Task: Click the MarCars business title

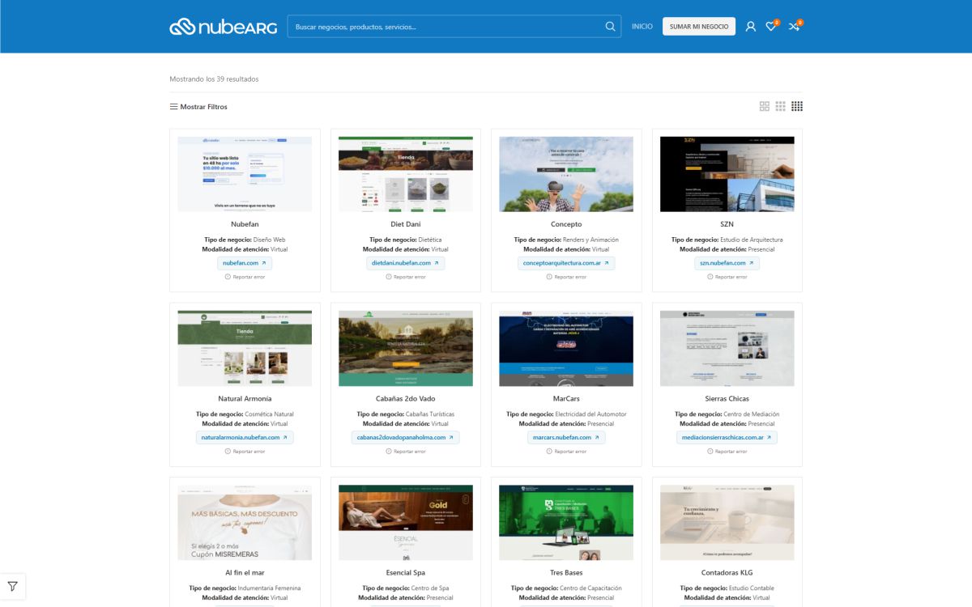Action: (566, 398)
